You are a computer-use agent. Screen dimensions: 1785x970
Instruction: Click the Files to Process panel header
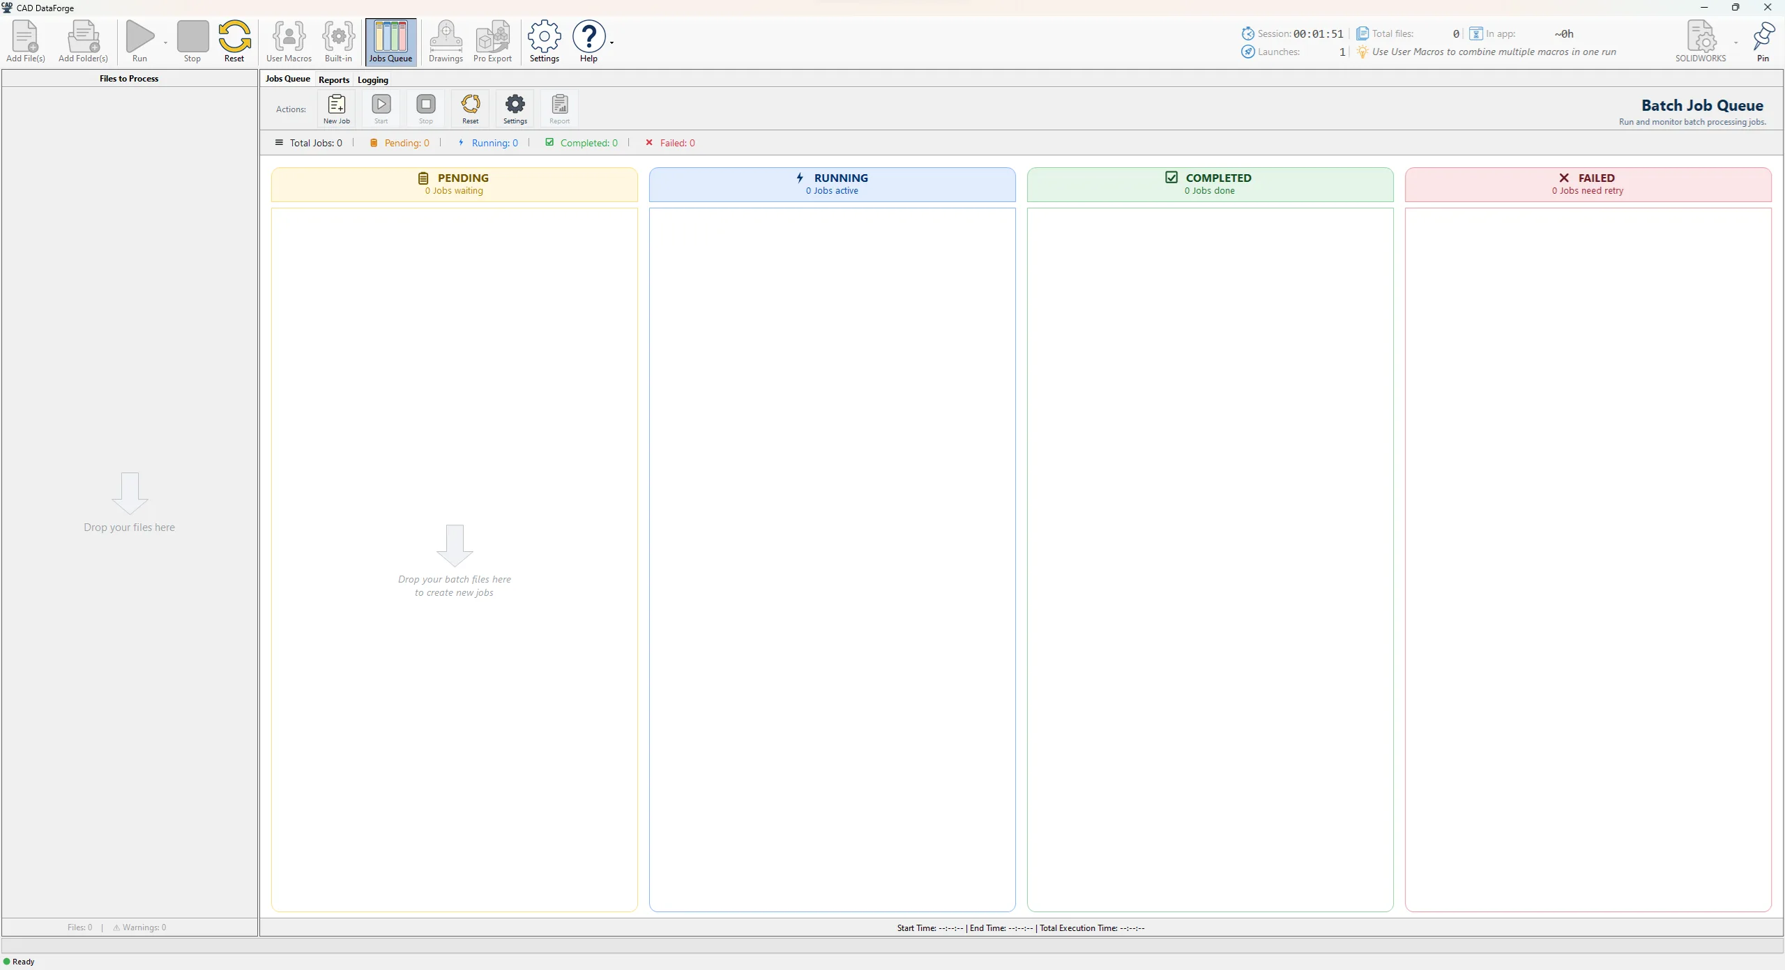click(x=129, y=79)
